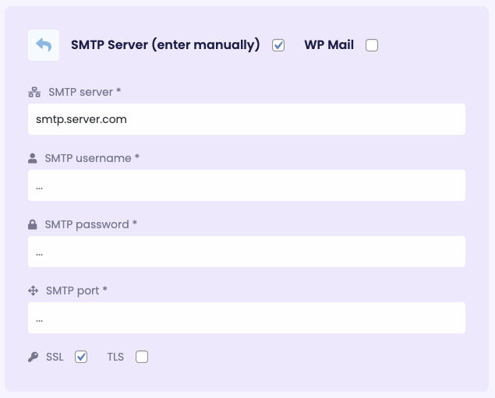The width and height of the screenshot is (495, 398).
Task: Focus the SMTP password input field
Action: pyautogui.click(x=246, y=252)
